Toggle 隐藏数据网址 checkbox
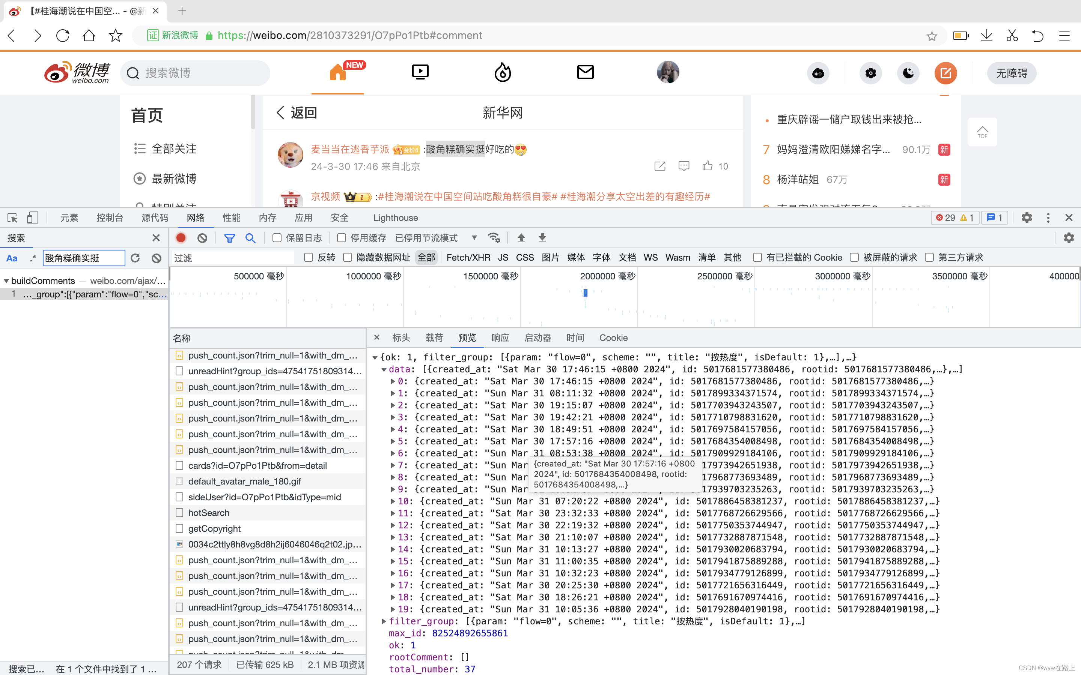 point(348,258)
